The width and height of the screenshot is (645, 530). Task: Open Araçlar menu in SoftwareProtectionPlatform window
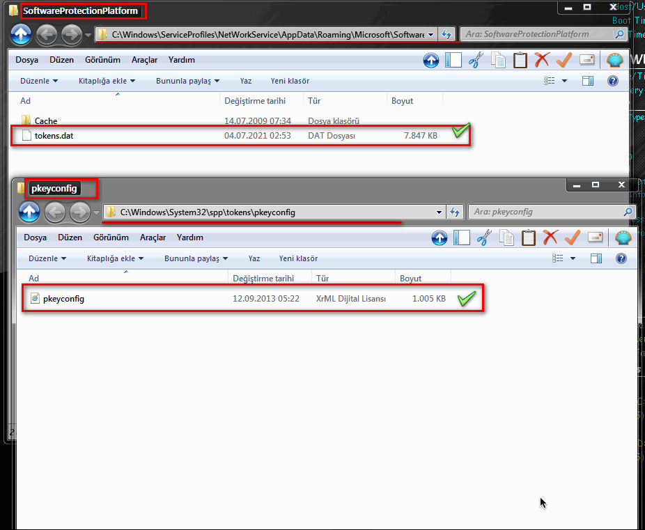click(144, 60)
